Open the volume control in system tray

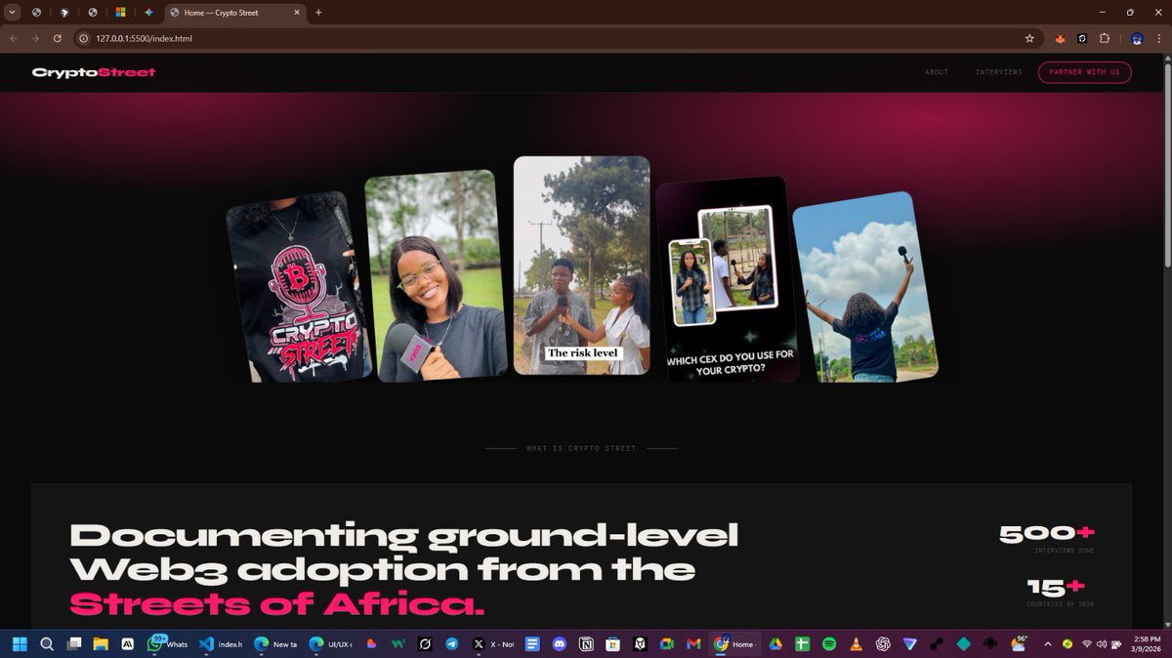pyautogui.click(x=1102, y=644)
